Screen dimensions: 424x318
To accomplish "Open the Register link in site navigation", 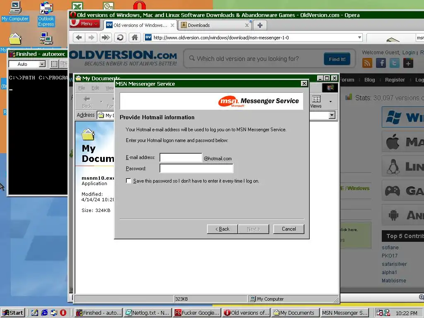I will click(x=395, y=80).
